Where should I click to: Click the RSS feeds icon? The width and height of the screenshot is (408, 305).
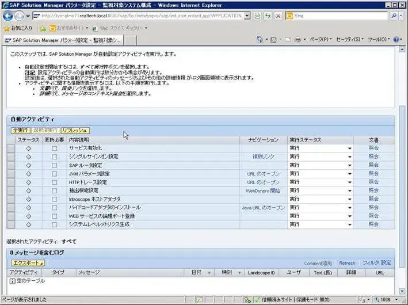tap(273, 40)
